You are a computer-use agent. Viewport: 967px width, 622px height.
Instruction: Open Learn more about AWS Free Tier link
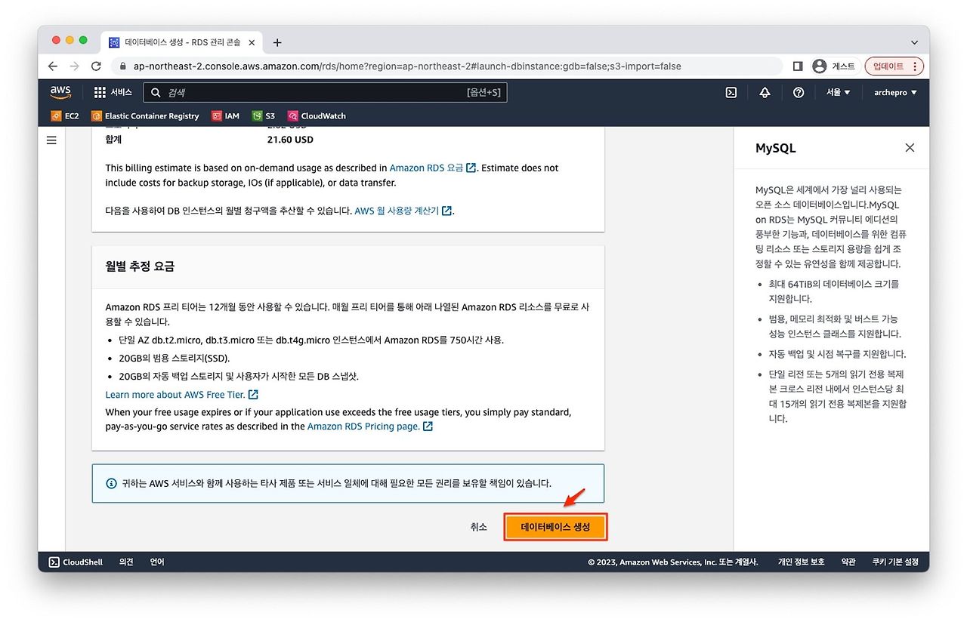(x=182, y=395)
